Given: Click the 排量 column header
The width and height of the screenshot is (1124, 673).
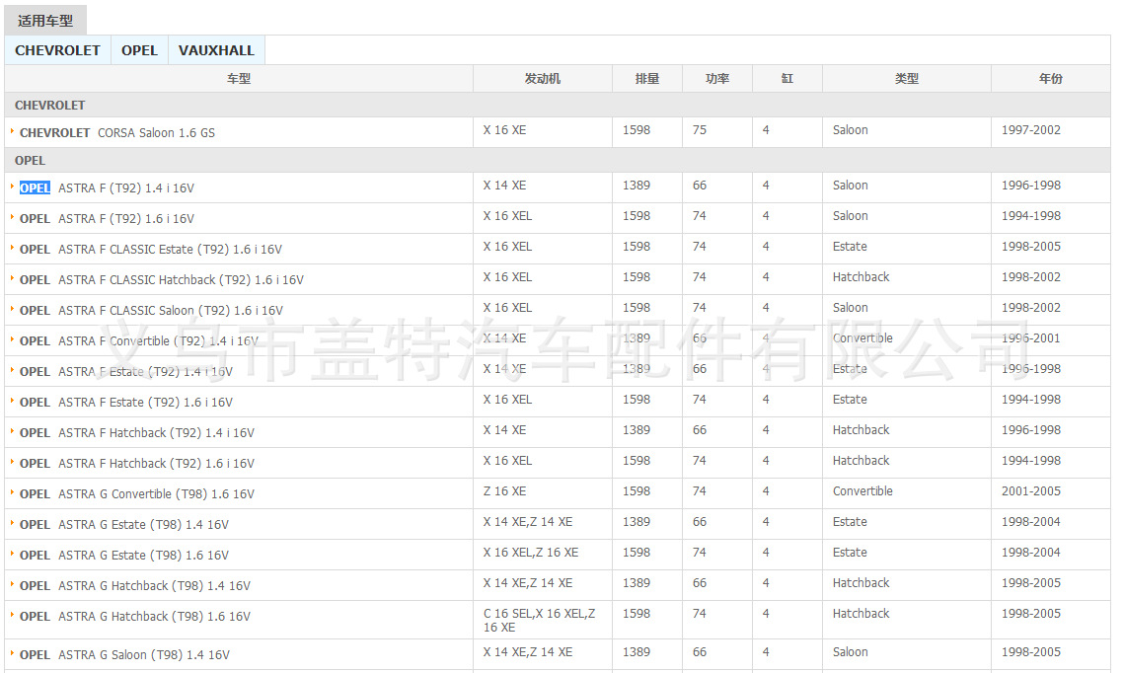Looking at the screenshot, I should [x=647, y=79].
